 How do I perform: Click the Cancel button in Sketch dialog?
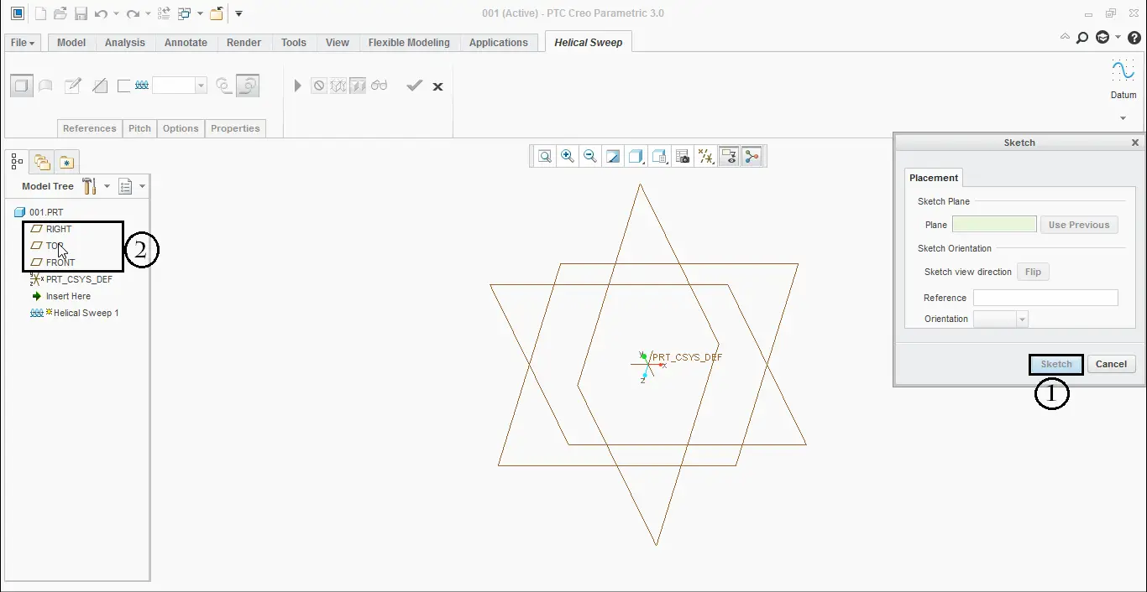1111,364
